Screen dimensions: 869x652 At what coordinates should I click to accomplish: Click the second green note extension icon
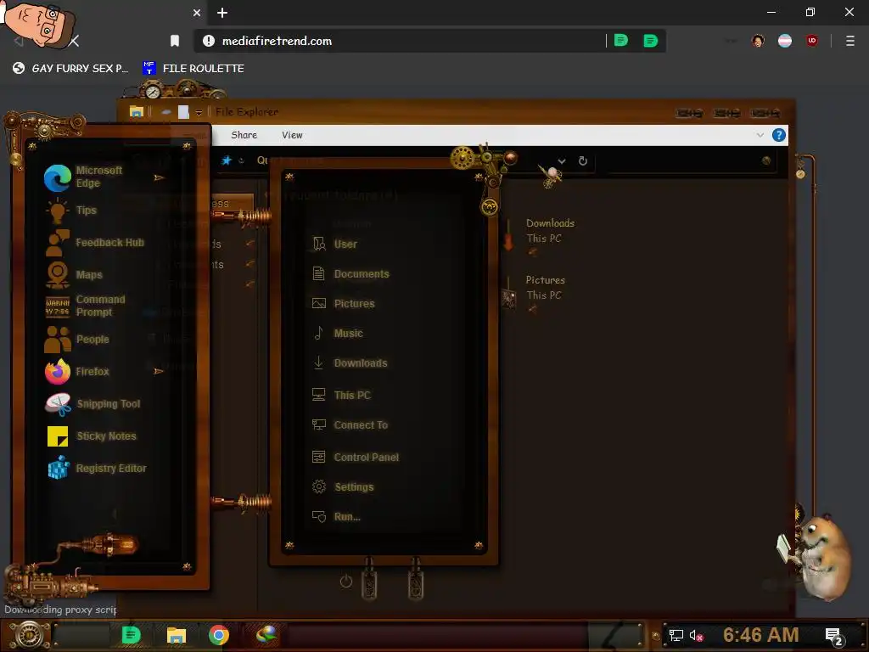click(x=651, y=41)
